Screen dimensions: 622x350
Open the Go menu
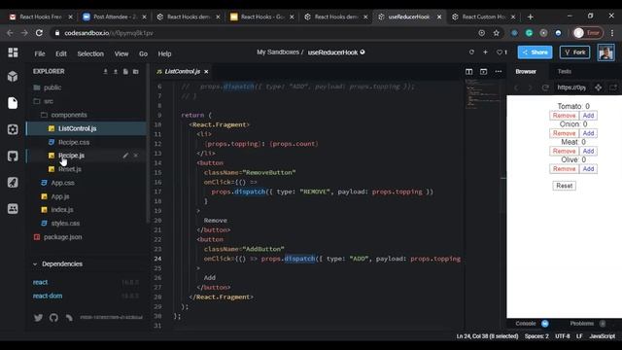143,53
